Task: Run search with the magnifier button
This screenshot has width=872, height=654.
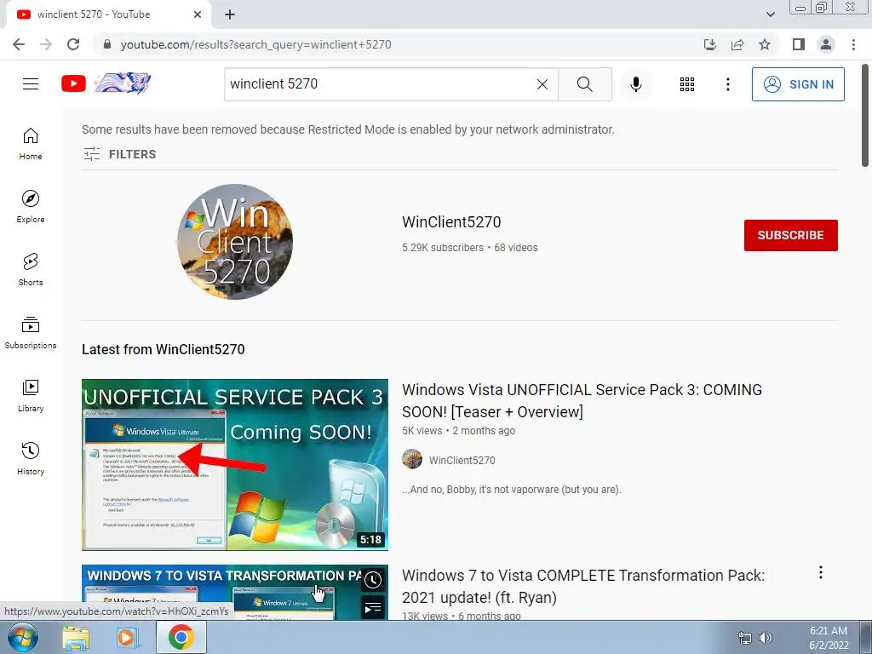Action: (584, 84)
